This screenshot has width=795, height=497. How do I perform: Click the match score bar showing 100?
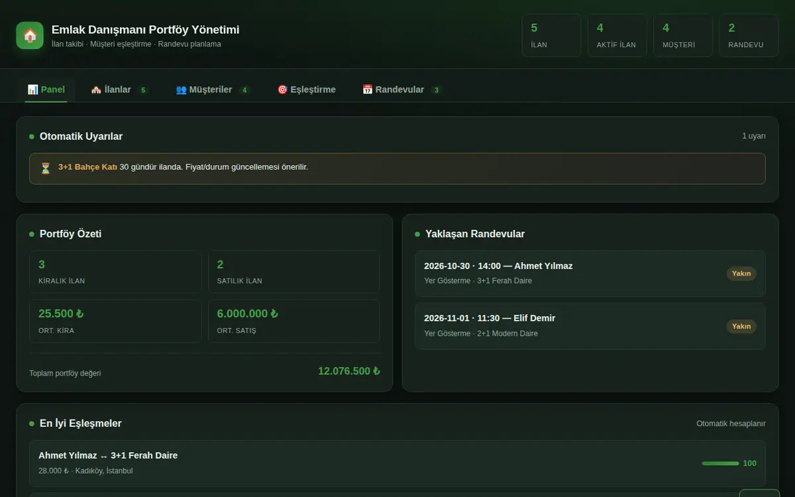(720, 463)
